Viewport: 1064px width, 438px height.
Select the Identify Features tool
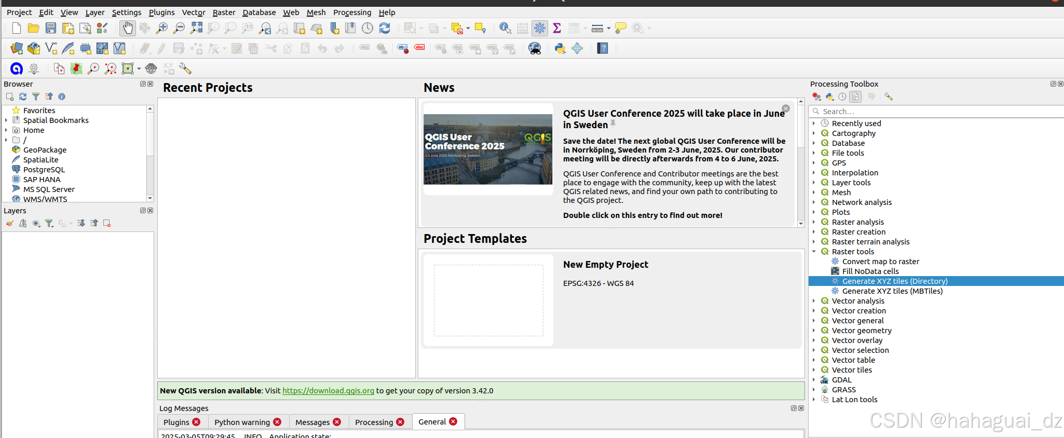[x=505, y=28]
